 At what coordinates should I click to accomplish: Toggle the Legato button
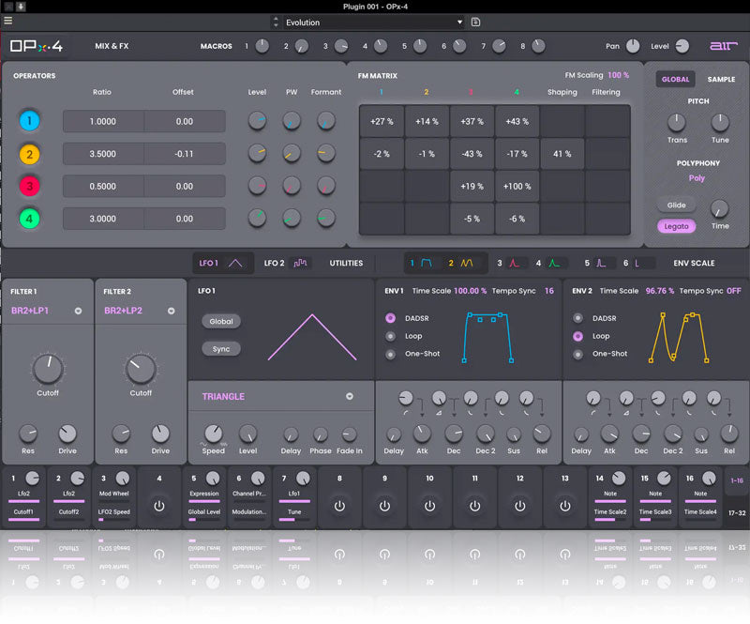pyautogui.click(x=676, y=226)
